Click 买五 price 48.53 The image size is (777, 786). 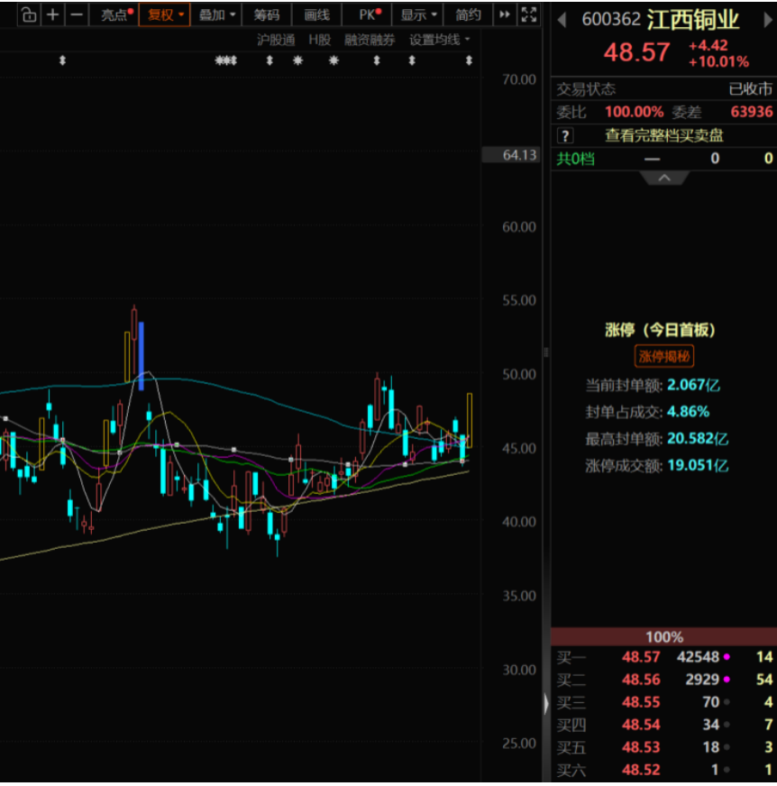(641, 747)
